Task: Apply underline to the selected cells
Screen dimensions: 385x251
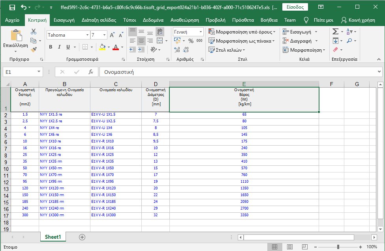Action: [x=68, y=47]
